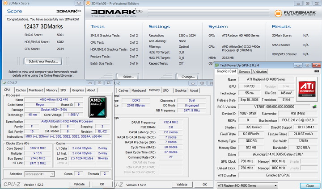Click the BIOS save chip icon in GPU-Z
Image resolution: width=322 pixels, height=189 pixels.
click(314, 107)
